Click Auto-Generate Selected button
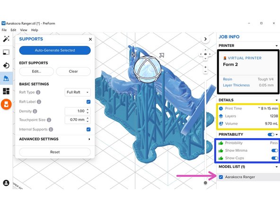The image size is (280, 210). click(55, 50)
